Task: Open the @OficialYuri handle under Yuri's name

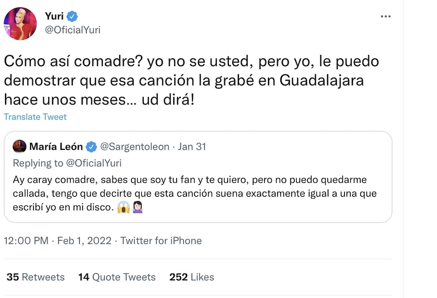Action: tap(72, 30)
